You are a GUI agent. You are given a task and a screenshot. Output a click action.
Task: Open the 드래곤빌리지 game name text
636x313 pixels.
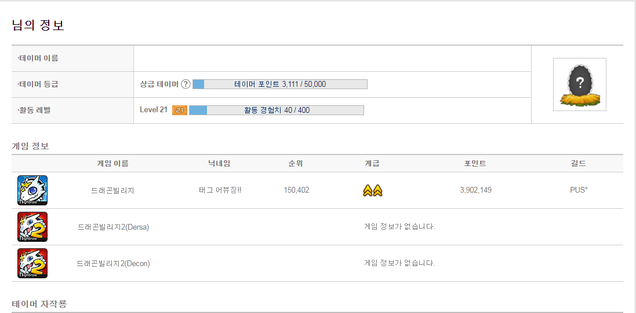click(112, 190)
